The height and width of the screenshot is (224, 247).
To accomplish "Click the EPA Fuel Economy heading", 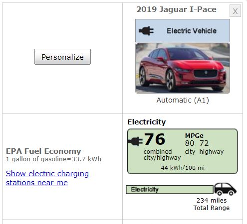I will click(43, 151).
